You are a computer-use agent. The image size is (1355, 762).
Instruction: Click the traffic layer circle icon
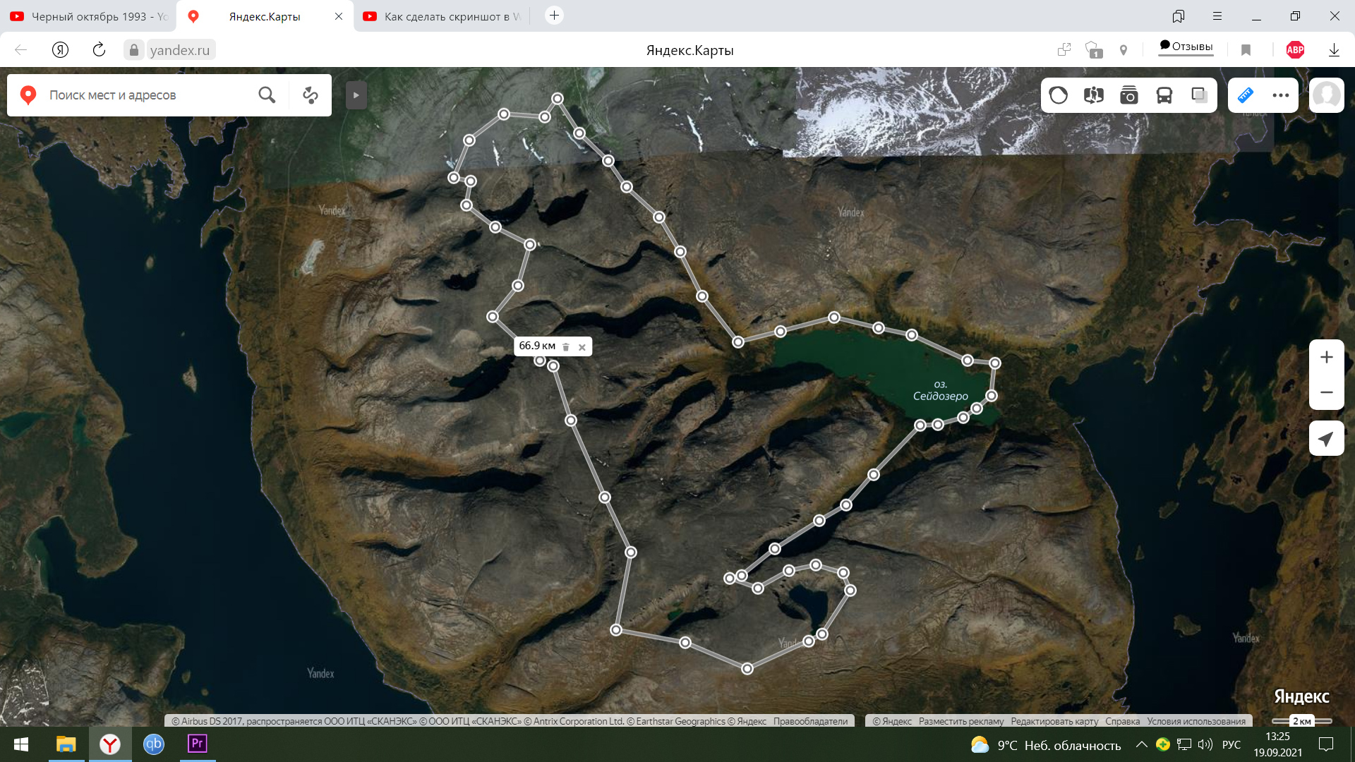point(1058,95)
